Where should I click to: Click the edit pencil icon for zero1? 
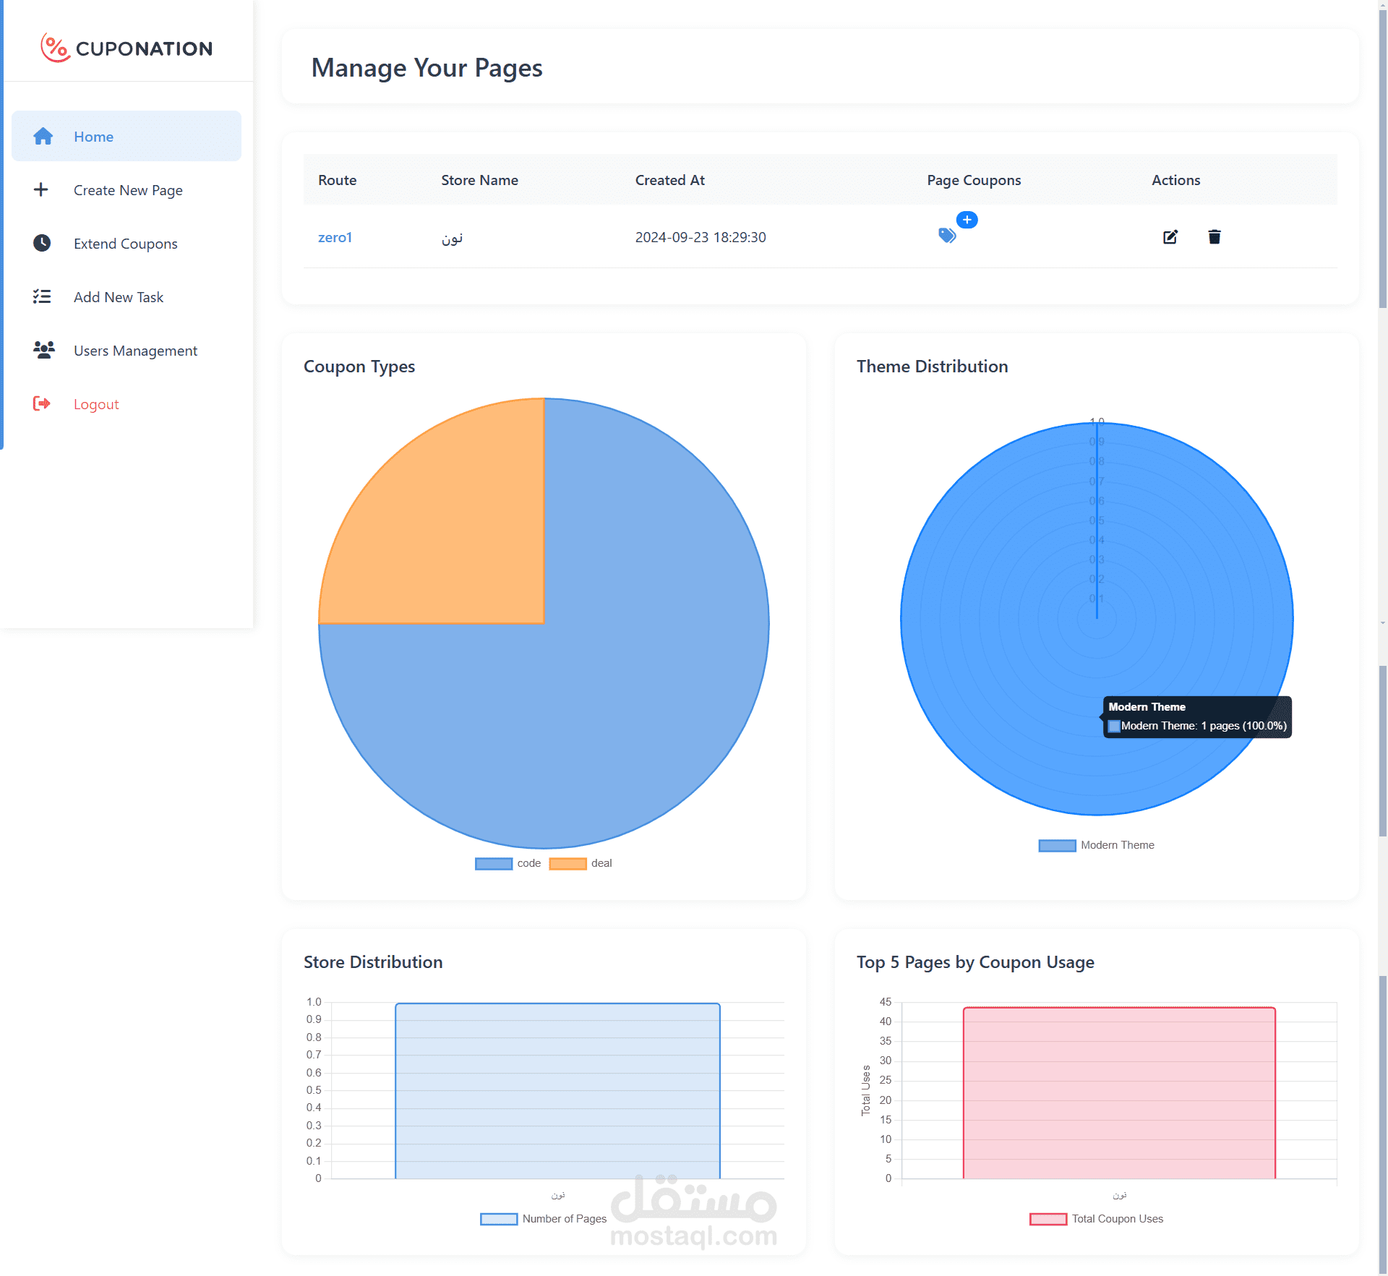[x=1169, y=237]
